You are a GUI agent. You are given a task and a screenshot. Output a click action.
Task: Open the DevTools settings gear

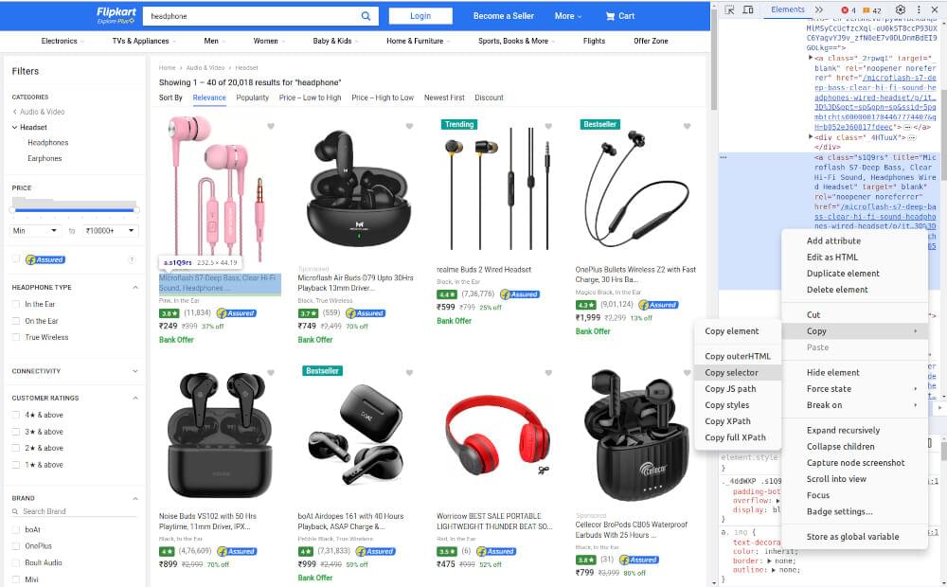tap(902, 9)
